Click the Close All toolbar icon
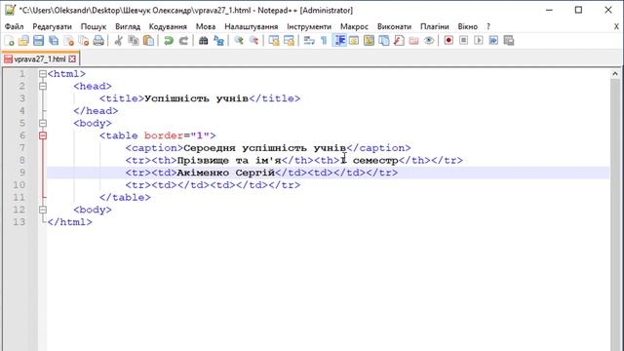The width and height of the screenshot is (624, 351). pyautogui.click(x=84, y=41)
